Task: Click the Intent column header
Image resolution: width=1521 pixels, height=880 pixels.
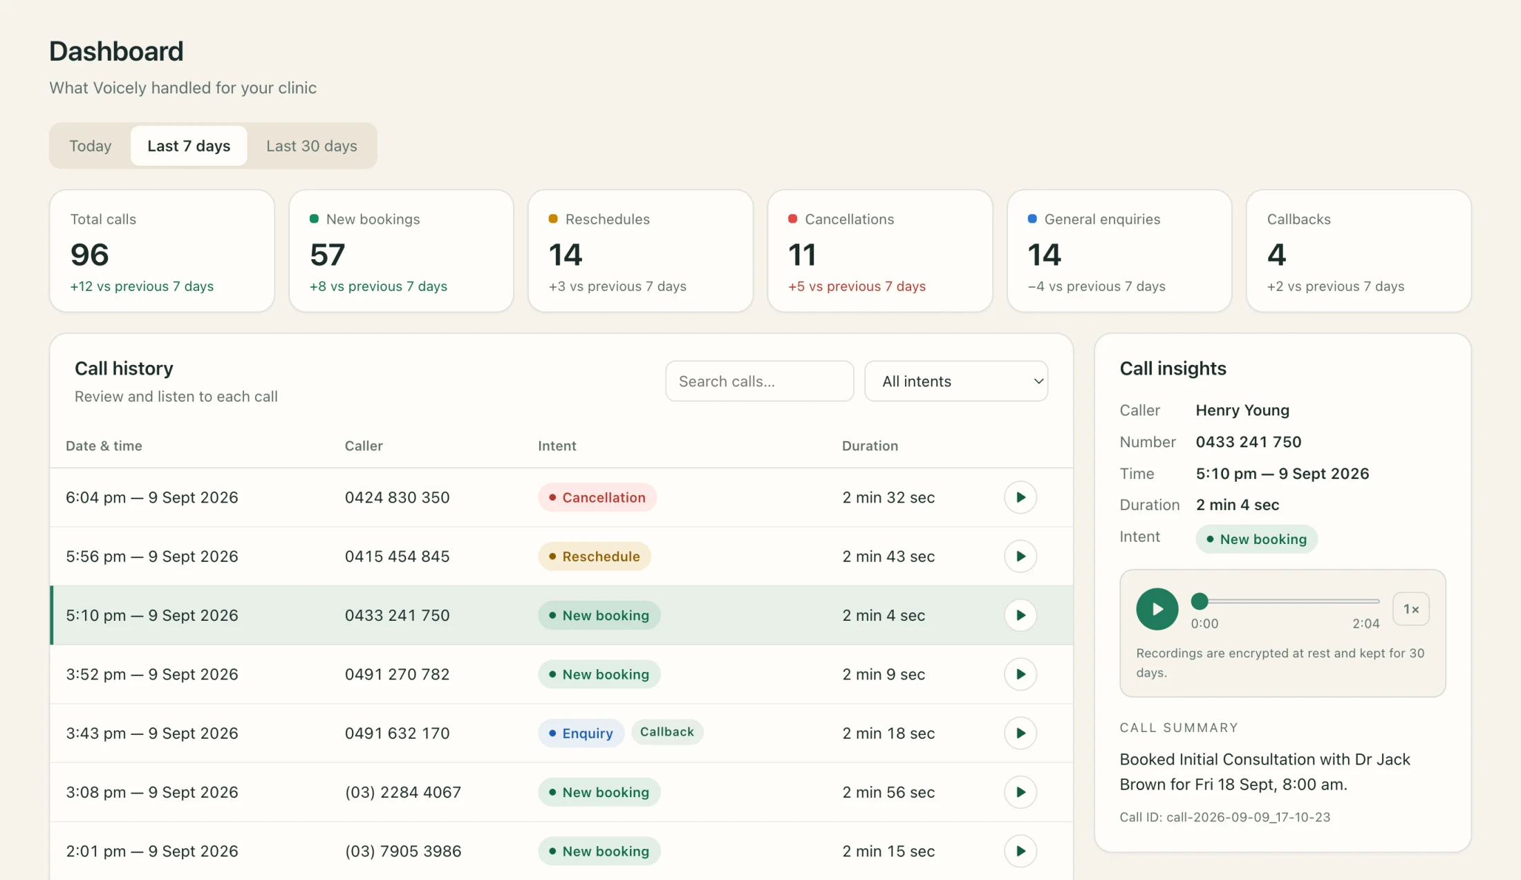Action: click(x=557, y=446)
